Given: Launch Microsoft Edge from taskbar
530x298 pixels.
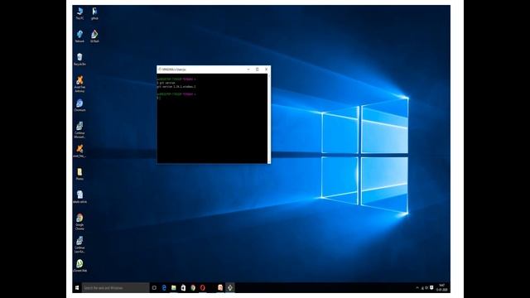Looking at the screenshot, I should tap(164, 288).
